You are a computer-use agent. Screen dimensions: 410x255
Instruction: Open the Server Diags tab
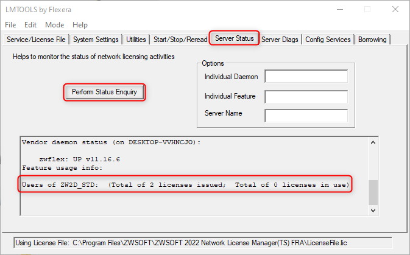point(280,40)
